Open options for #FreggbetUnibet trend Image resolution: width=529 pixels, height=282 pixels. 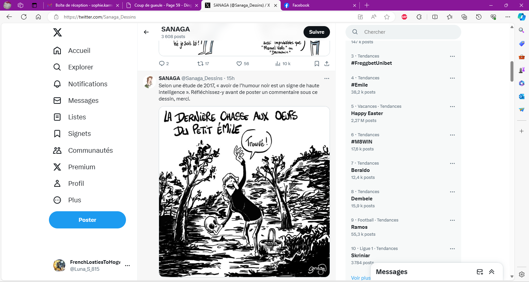click(x=452, y=56)
